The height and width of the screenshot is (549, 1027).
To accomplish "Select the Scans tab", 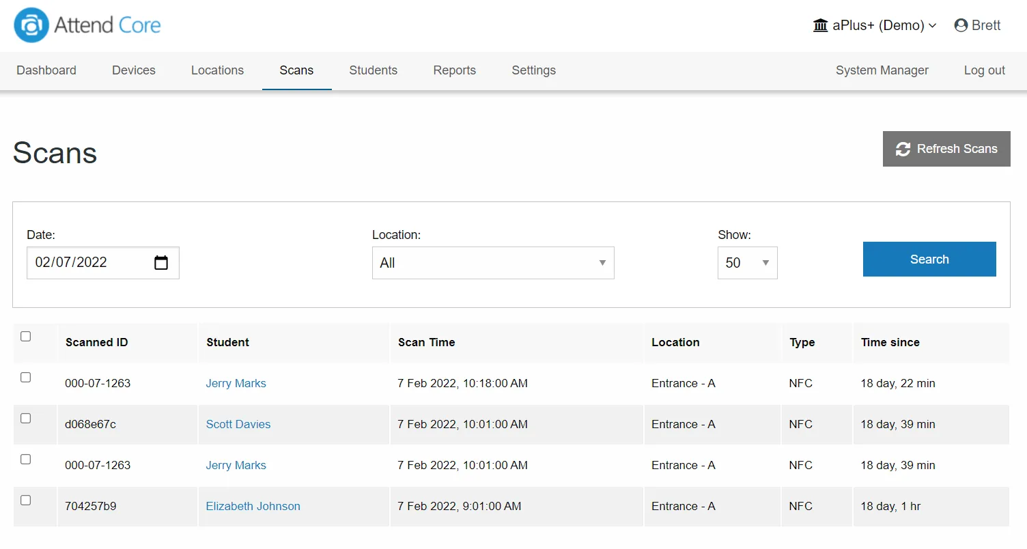I will coord(296,70).
